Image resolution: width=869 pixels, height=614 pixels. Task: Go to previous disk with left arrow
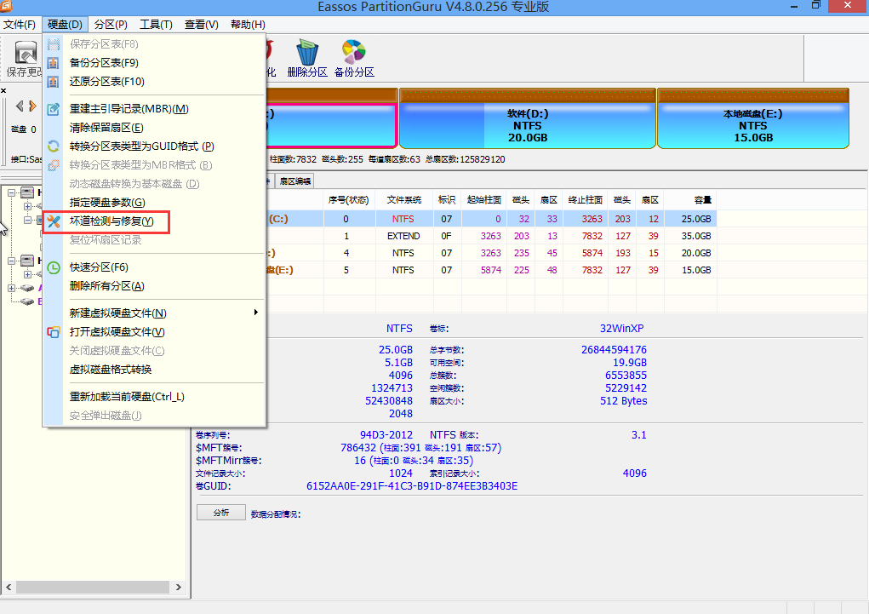coord(20,106)
